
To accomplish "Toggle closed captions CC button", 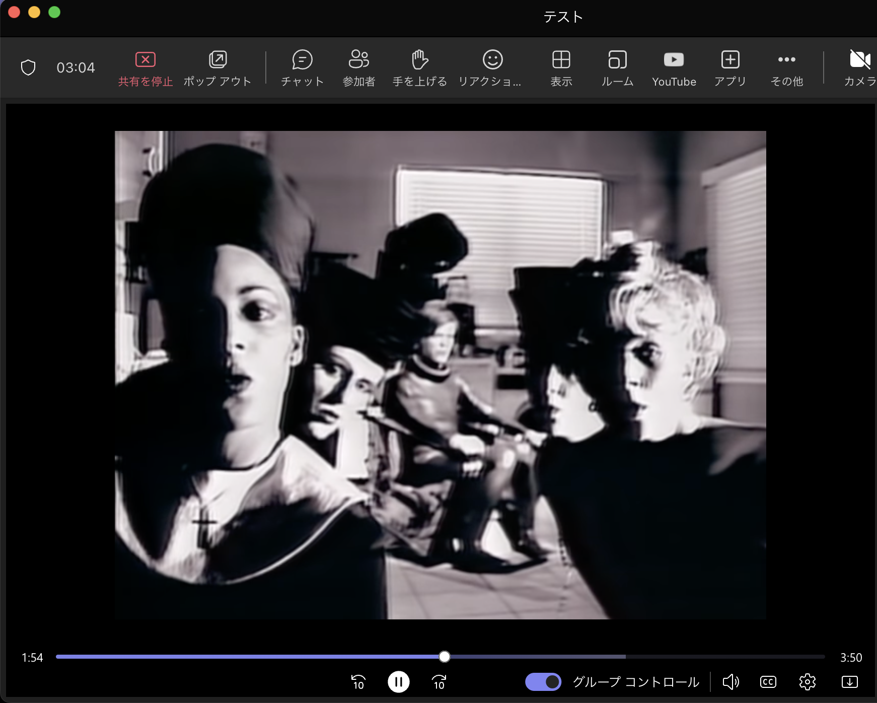I will 768,682.
